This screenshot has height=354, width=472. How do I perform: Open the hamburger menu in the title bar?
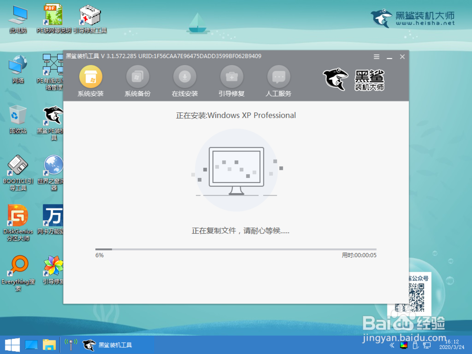click(x=376, y=56)
